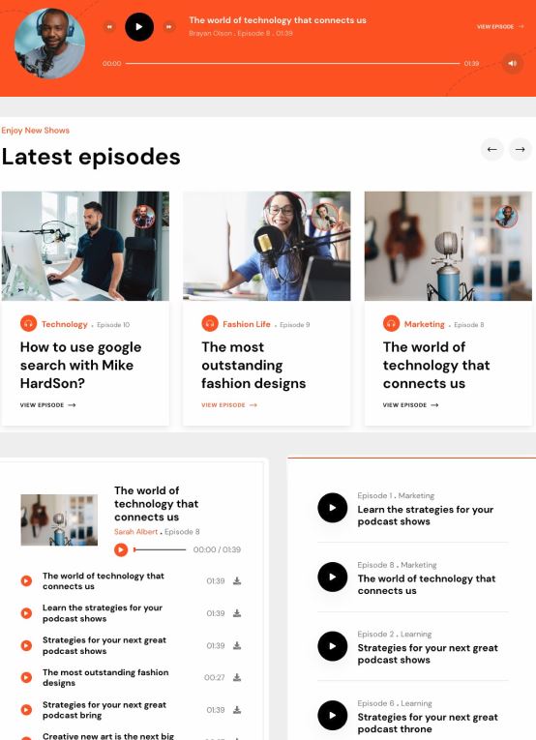
Task: Click the 'Episode 10' label on the Technology card
Action: click(x=113, y=325)
